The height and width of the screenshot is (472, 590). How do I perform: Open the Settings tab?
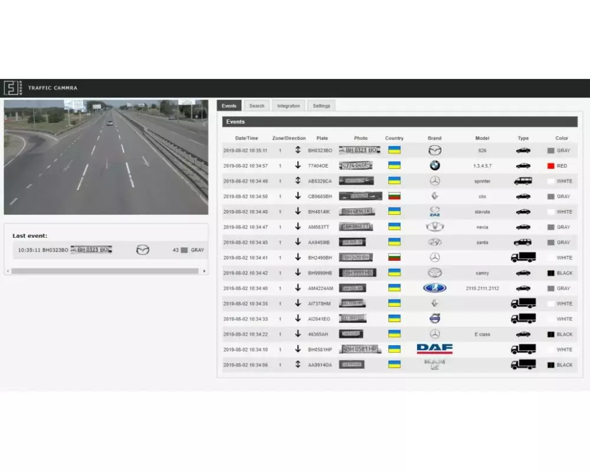(321, 105)
